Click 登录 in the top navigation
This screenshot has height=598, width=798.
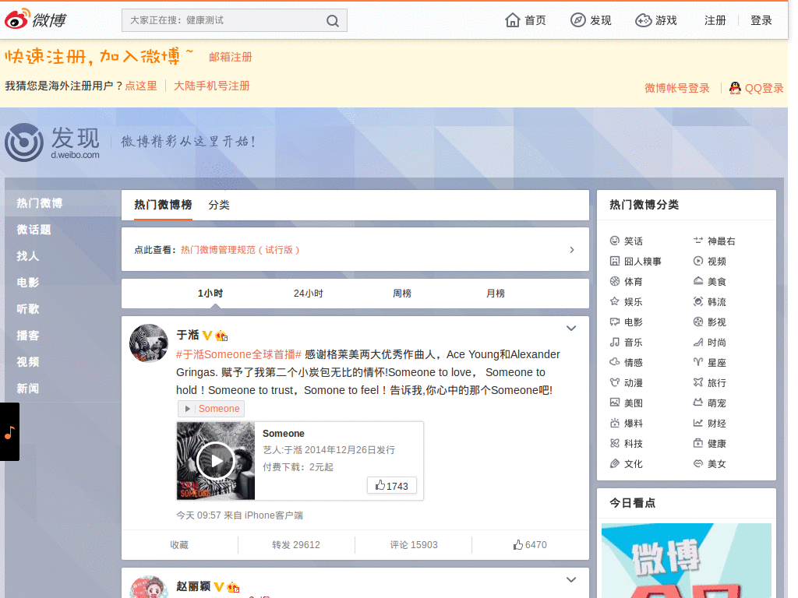tap(761, 20)
